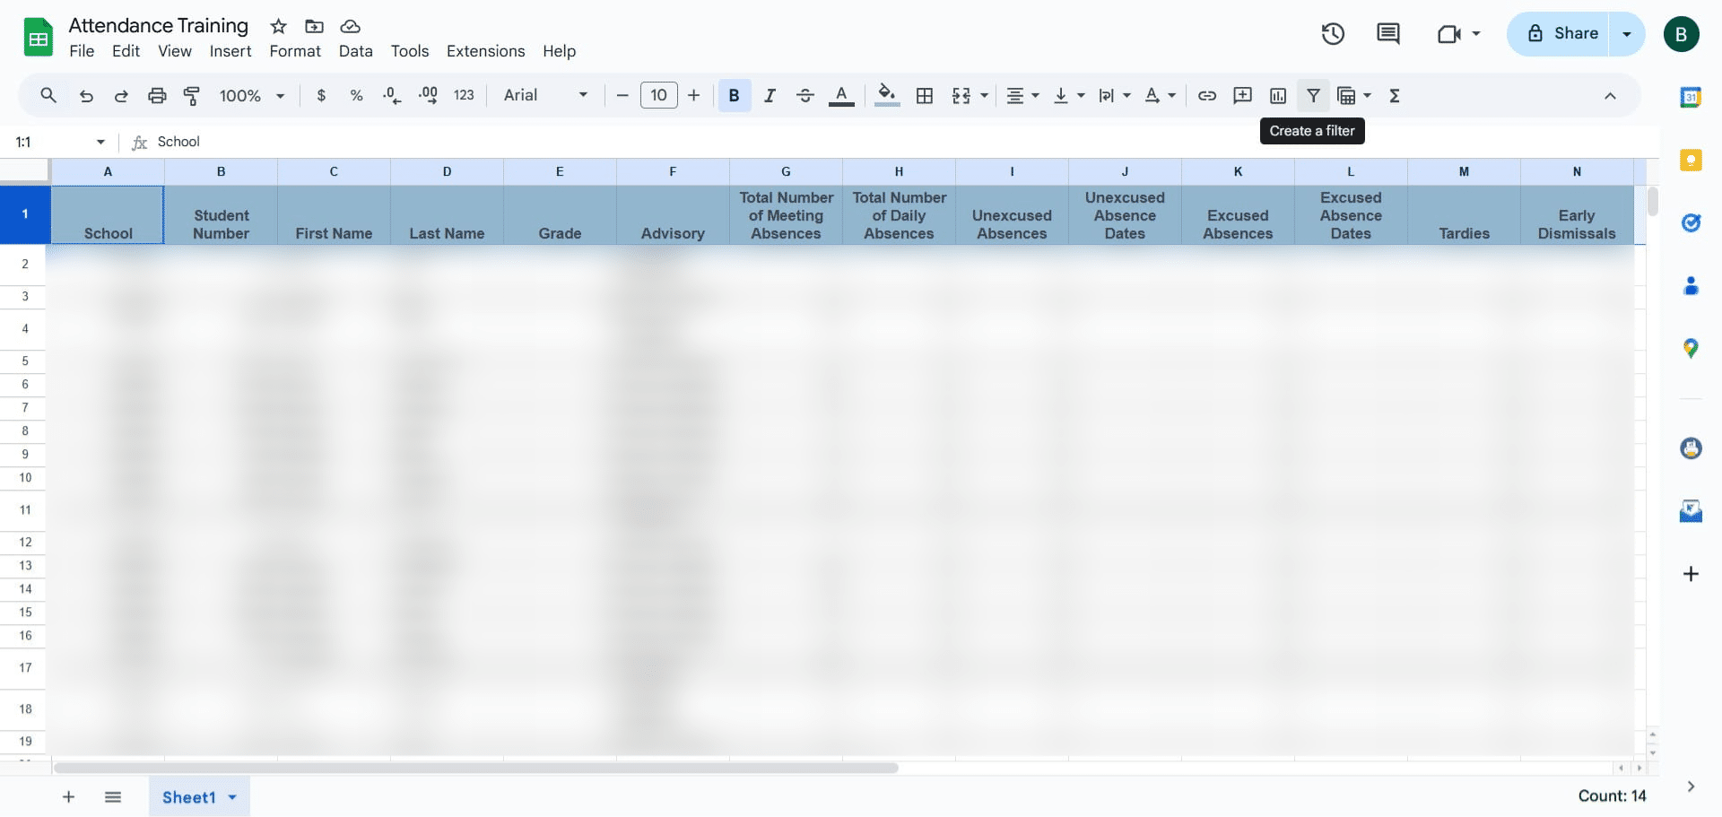Open the File menu
The height and width of the screenshot is (817, 1722).
click(82, 51)
